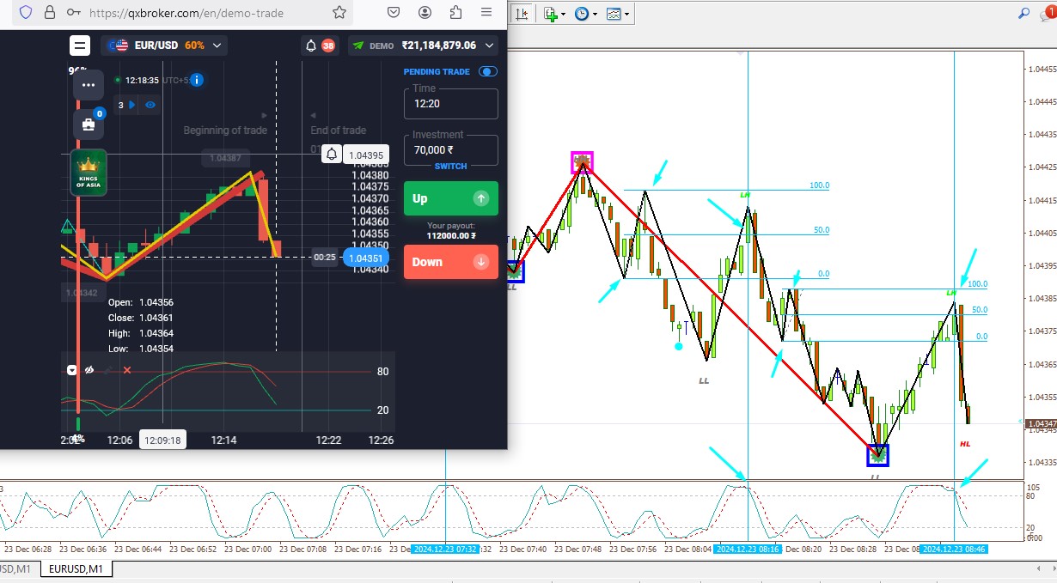Viewport: 1057px width, 583px height.
Task: Click the MetaTrader price tag 1.04347
Action: (1042, 424)
